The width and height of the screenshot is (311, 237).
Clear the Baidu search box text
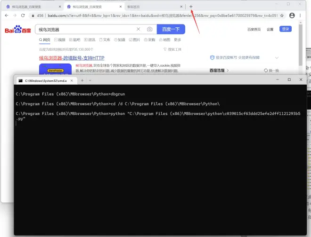click(x=138, y=29)
